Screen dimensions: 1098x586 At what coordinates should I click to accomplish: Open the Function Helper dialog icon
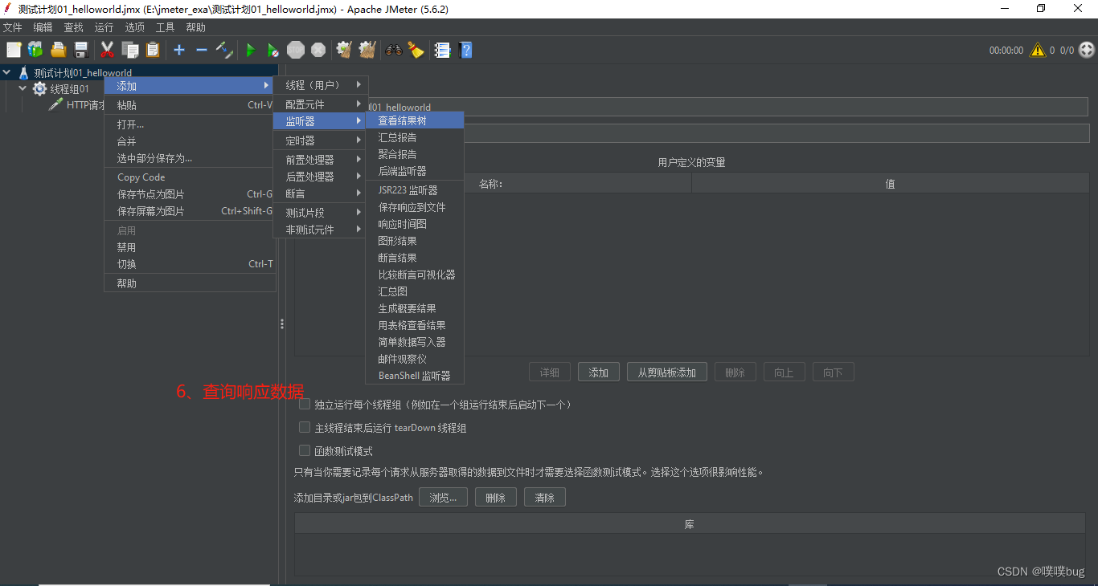pyautogui.click(x=442, y=50)
